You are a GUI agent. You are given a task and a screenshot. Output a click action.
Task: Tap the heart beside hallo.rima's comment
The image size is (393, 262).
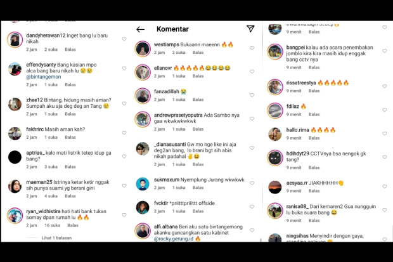(385, 133)
